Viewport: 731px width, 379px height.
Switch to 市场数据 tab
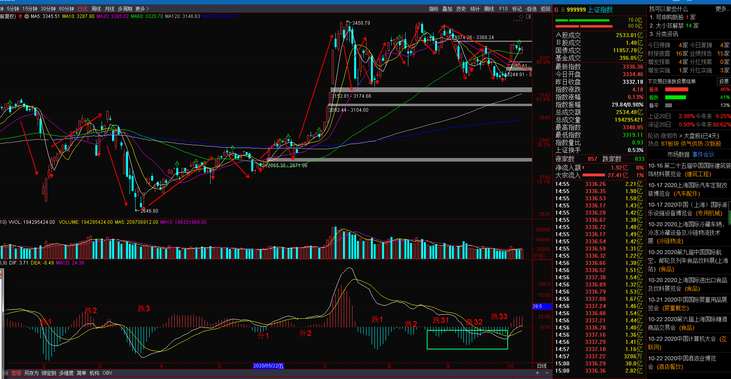pos(678,154)
